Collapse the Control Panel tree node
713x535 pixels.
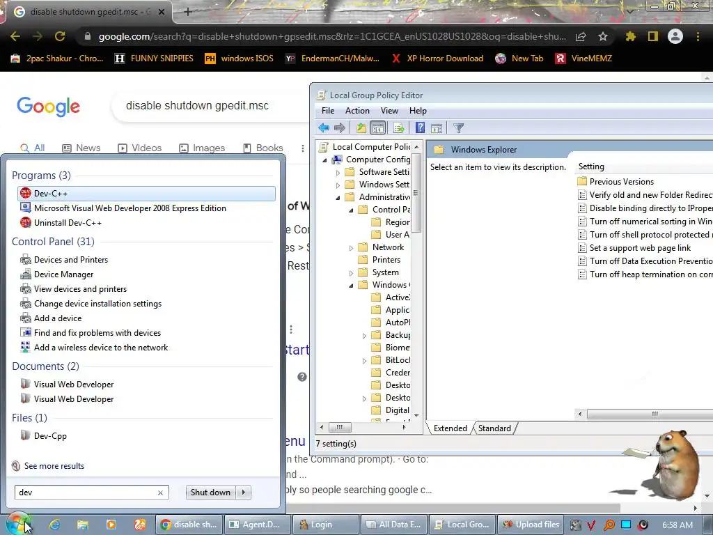click(x=351, y=210)
